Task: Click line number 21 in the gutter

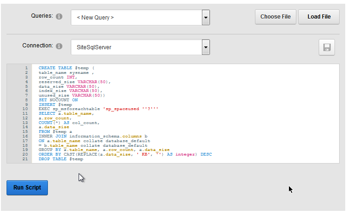Action: pos(25,159)
